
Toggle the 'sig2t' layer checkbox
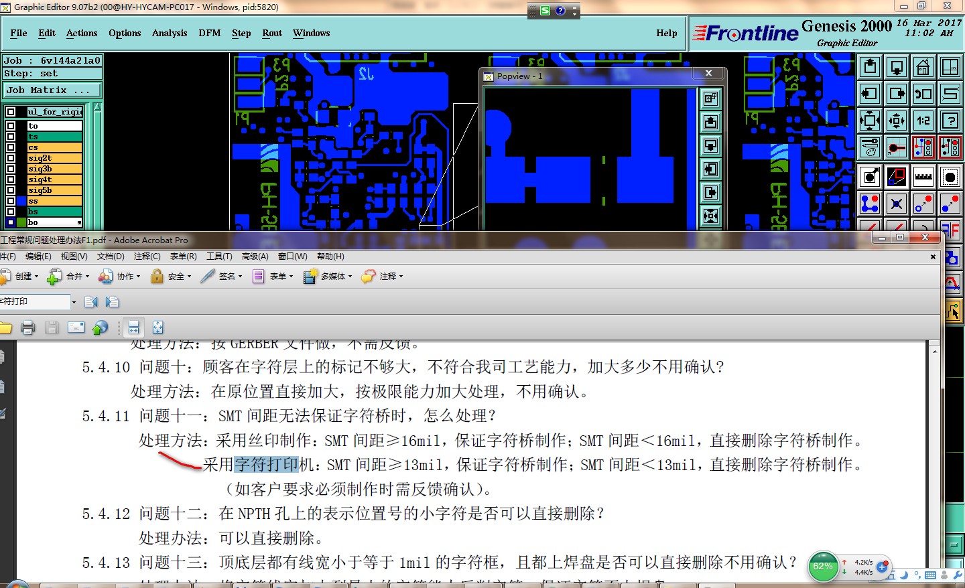[x=11, y=158]
